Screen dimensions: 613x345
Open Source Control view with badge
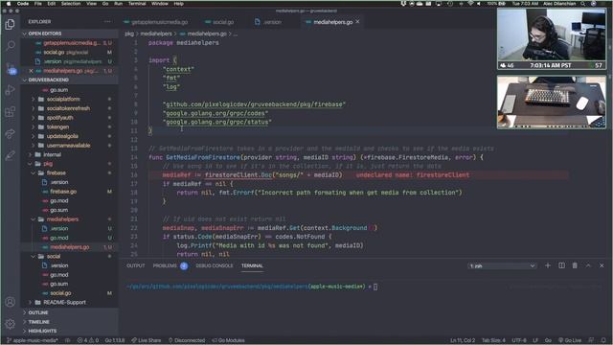[x=11, y=68]
